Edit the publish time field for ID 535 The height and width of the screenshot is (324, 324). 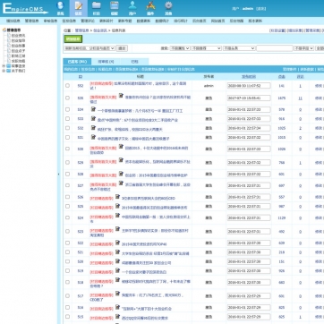coord(249,98)
